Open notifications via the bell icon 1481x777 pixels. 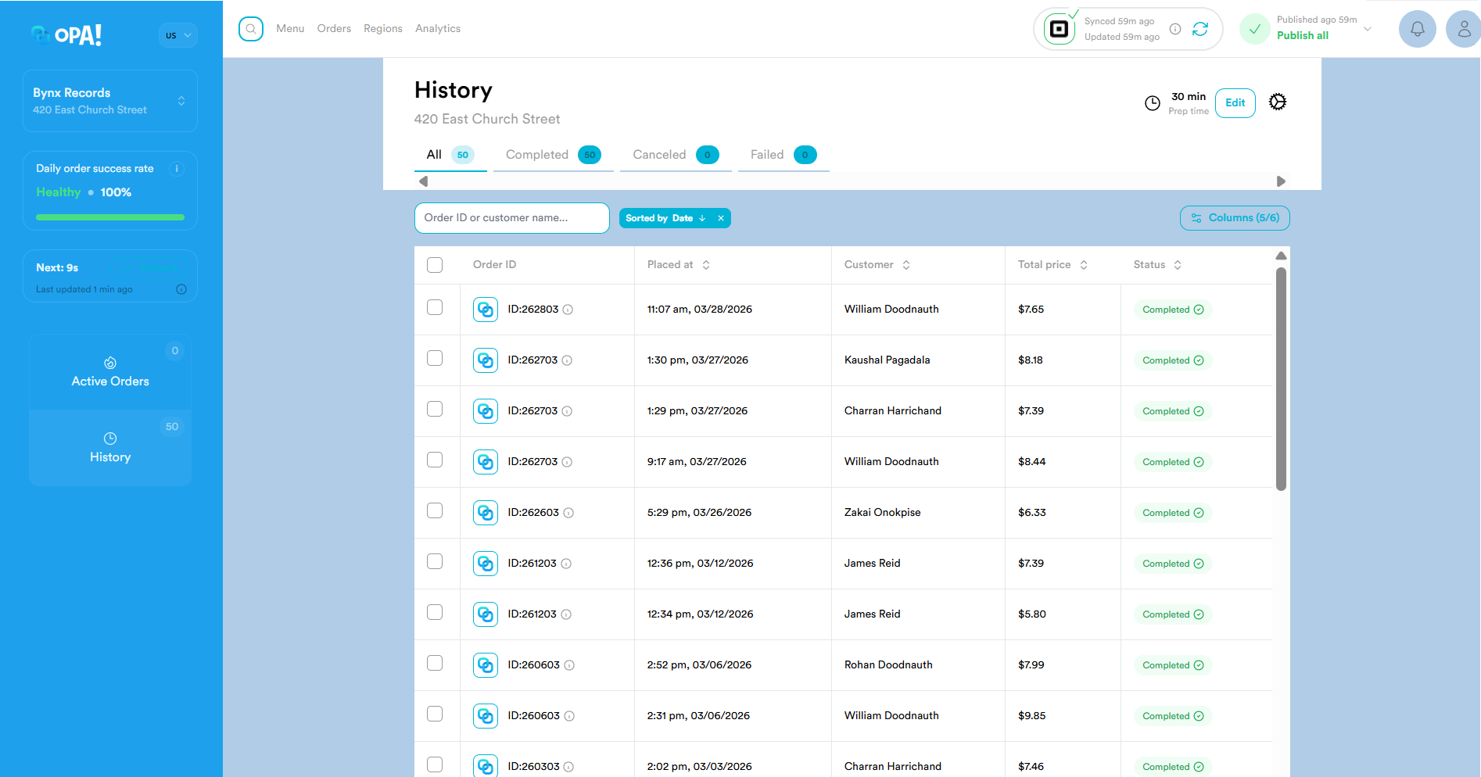click(x=1417, y=29)
